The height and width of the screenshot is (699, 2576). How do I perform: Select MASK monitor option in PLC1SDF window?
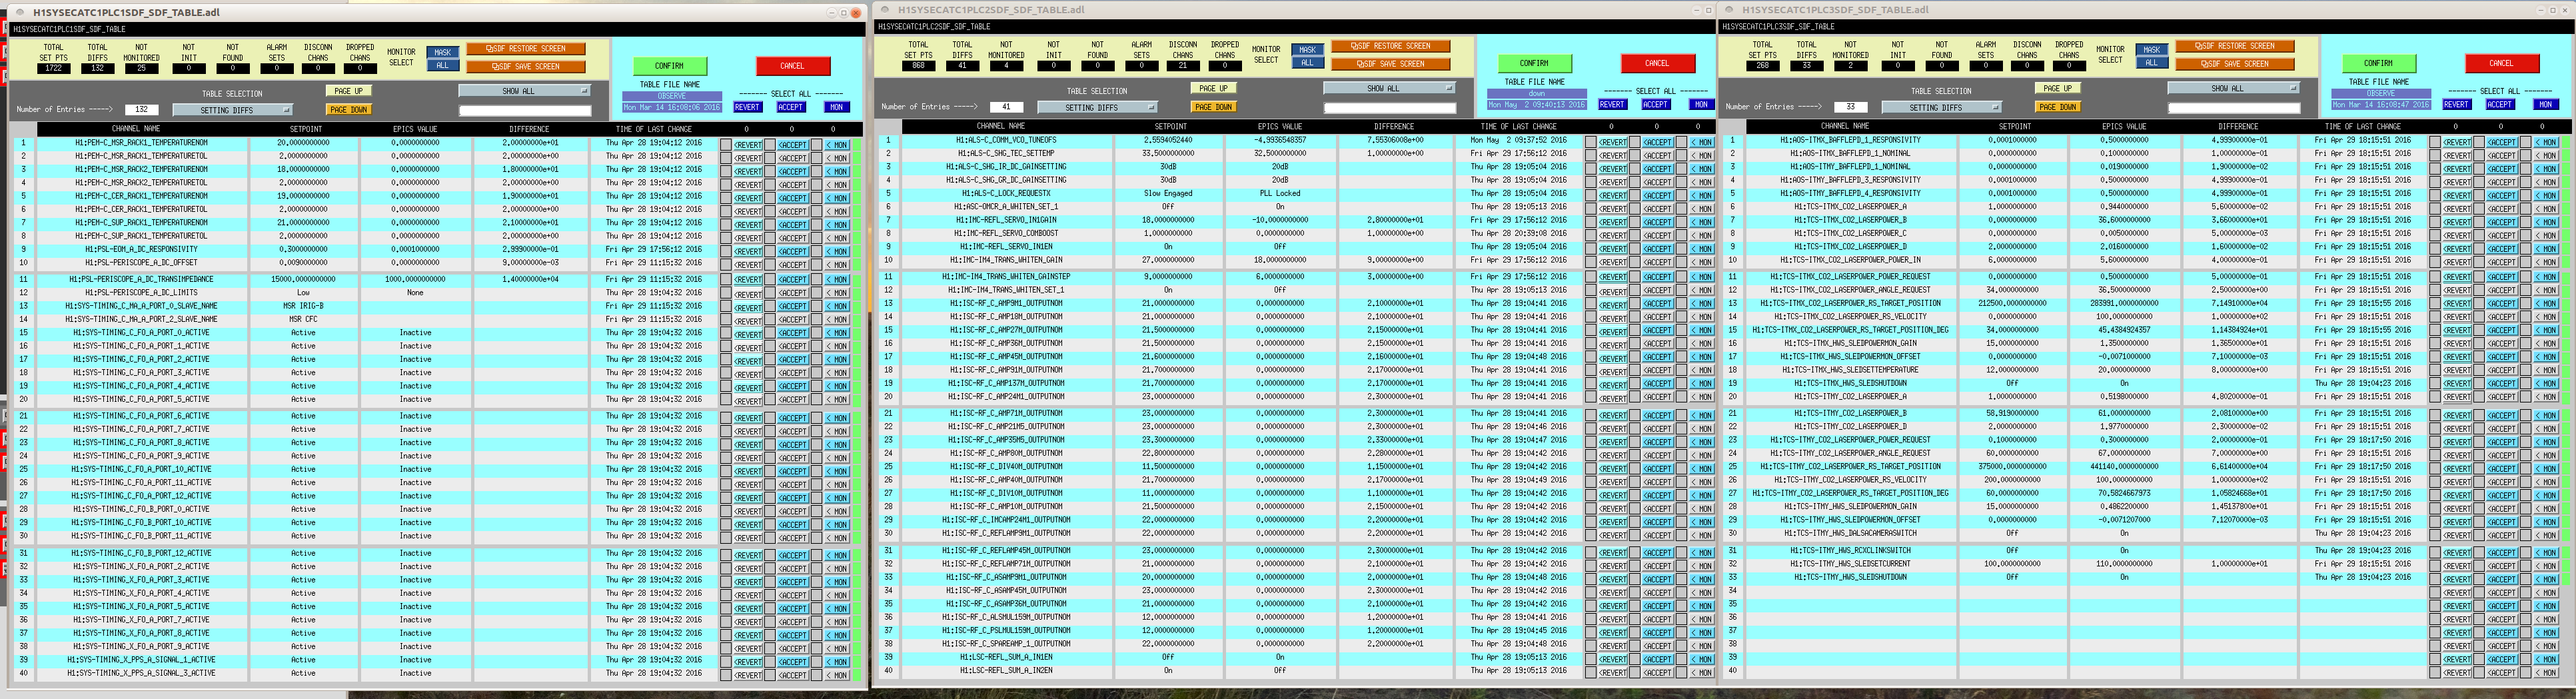443,52
